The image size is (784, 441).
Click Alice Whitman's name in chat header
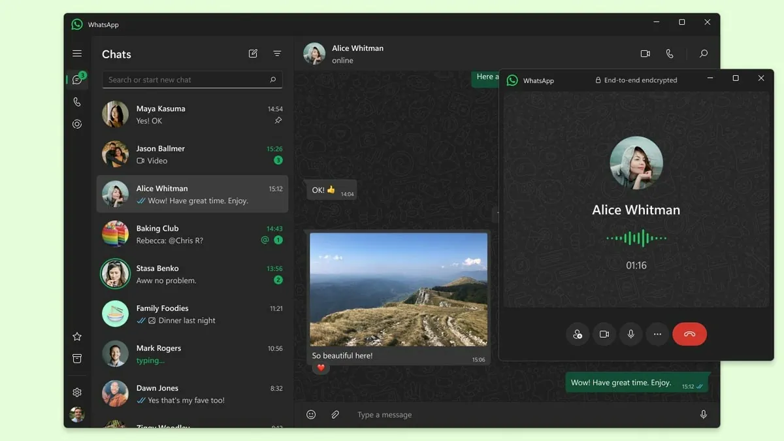pyautogui.click(x=357, y=48)
